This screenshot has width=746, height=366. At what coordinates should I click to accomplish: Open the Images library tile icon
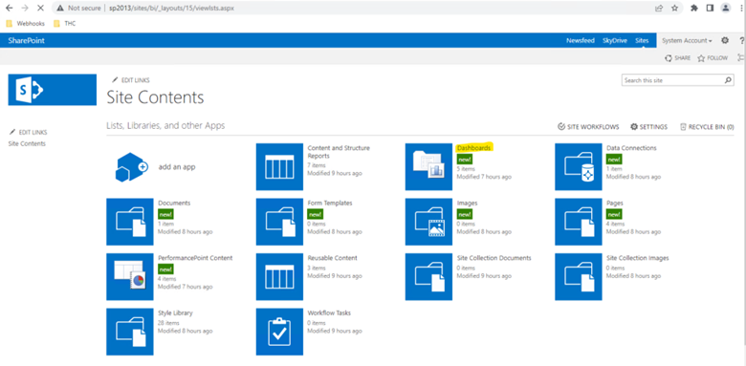click(x=428, y=222)
